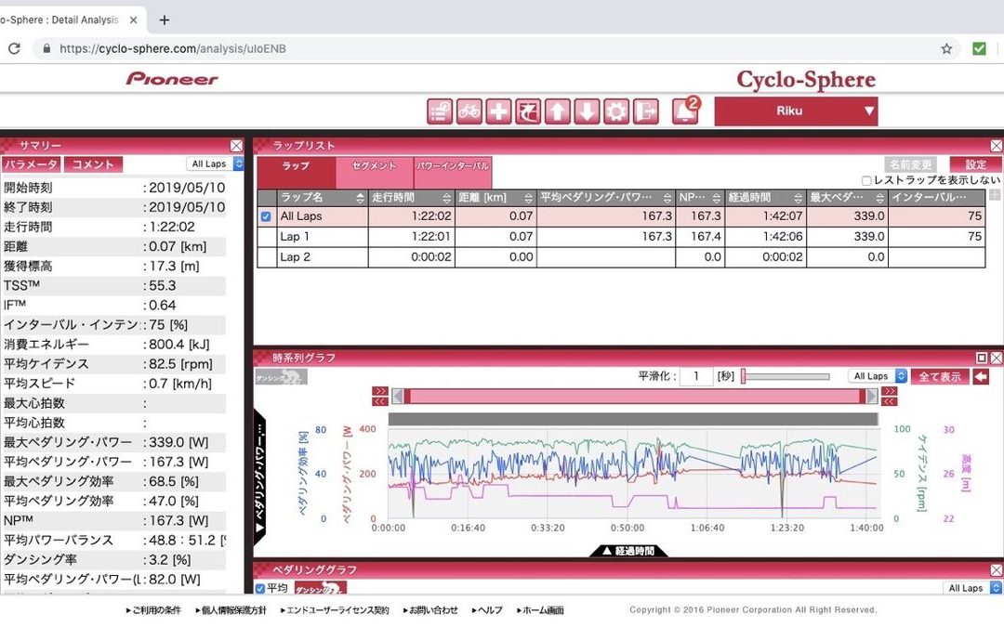
Task: Click the 平滑化 seconds input field
Action: [695, 376]
